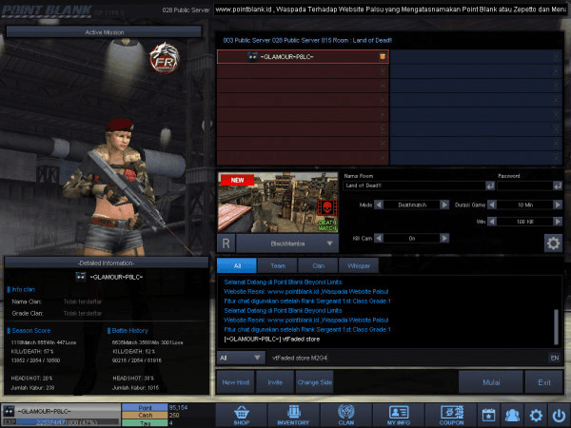Screen dimensions: 571x428
Task: Confirm password with enter arrow icon
Action: (x=558, y=185)
